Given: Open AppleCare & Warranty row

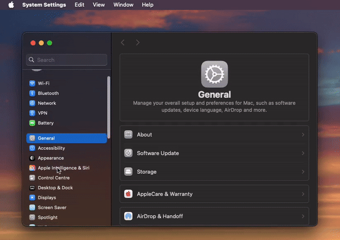Looking at the screenshot, I should (214, 194).
